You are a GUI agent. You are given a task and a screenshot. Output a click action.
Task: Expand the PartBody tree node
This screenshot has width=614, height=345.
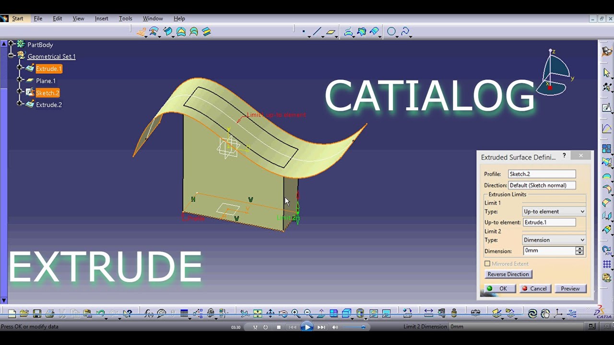tap(11, 44)
